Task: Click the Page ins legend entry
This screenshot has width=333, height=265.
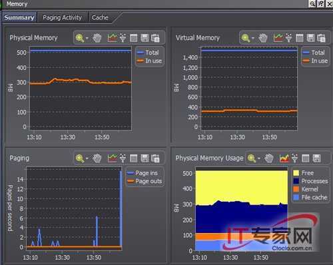Action: click(x=143, y=173)
